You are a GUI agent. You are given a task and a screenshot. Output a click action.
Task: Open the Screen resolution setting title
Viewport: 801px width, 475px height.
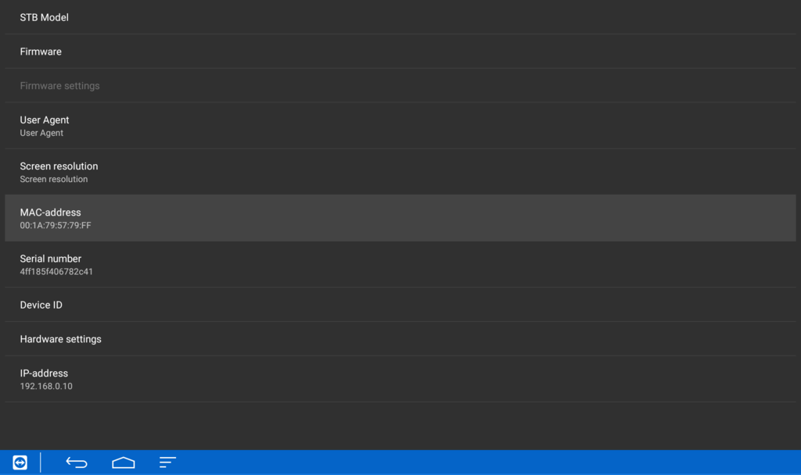tap(59, 166)
